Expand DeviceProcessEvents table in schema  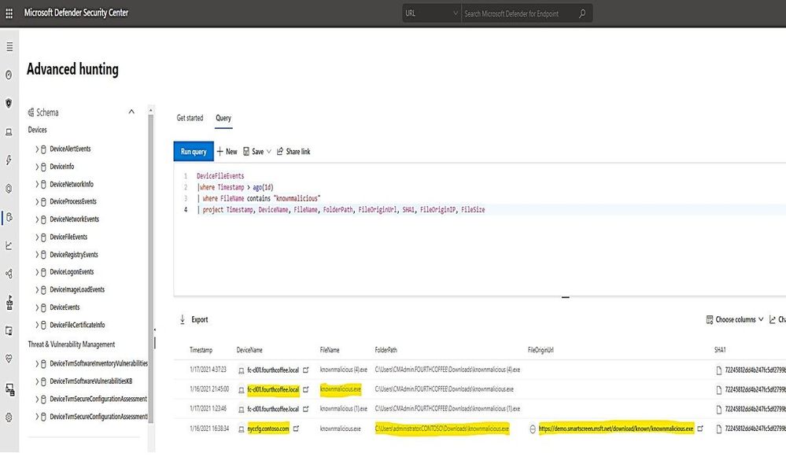(x=37, y=201)
